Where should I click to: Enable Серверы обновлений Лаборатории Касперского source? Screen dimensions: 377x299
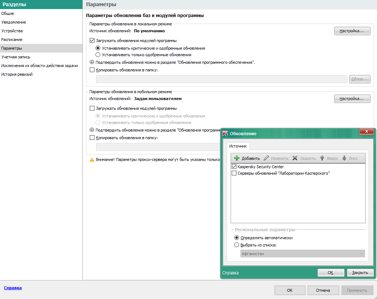[234, 173]
